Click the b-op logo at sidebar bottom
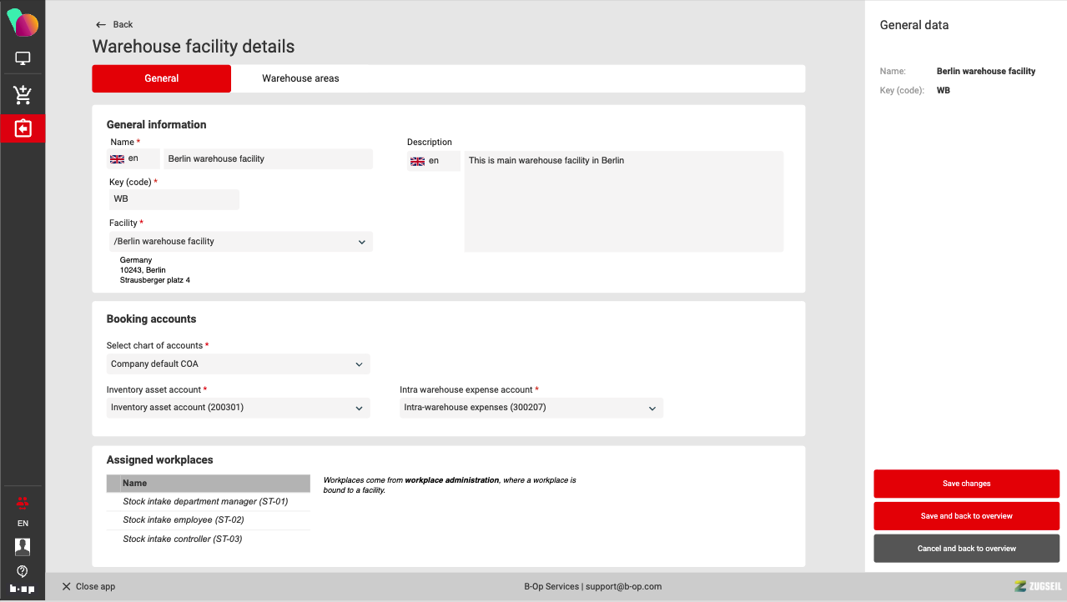This screenshot has height=602, width=1067. [23, 589]
